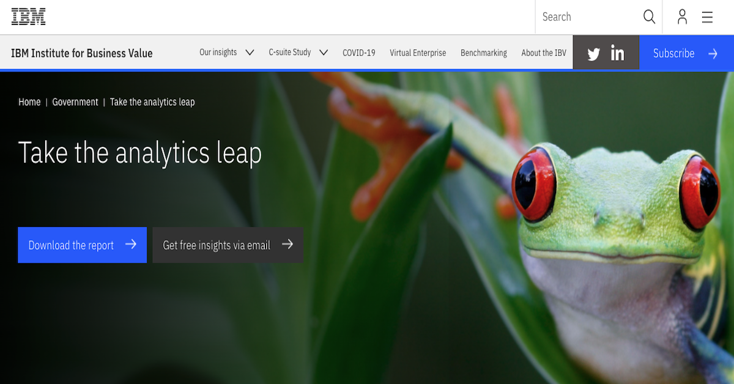Image resolution: width=734 pixels, height=384 pixels.
Task: Open the LinkedIn icon link
Action: pos(618,54)
